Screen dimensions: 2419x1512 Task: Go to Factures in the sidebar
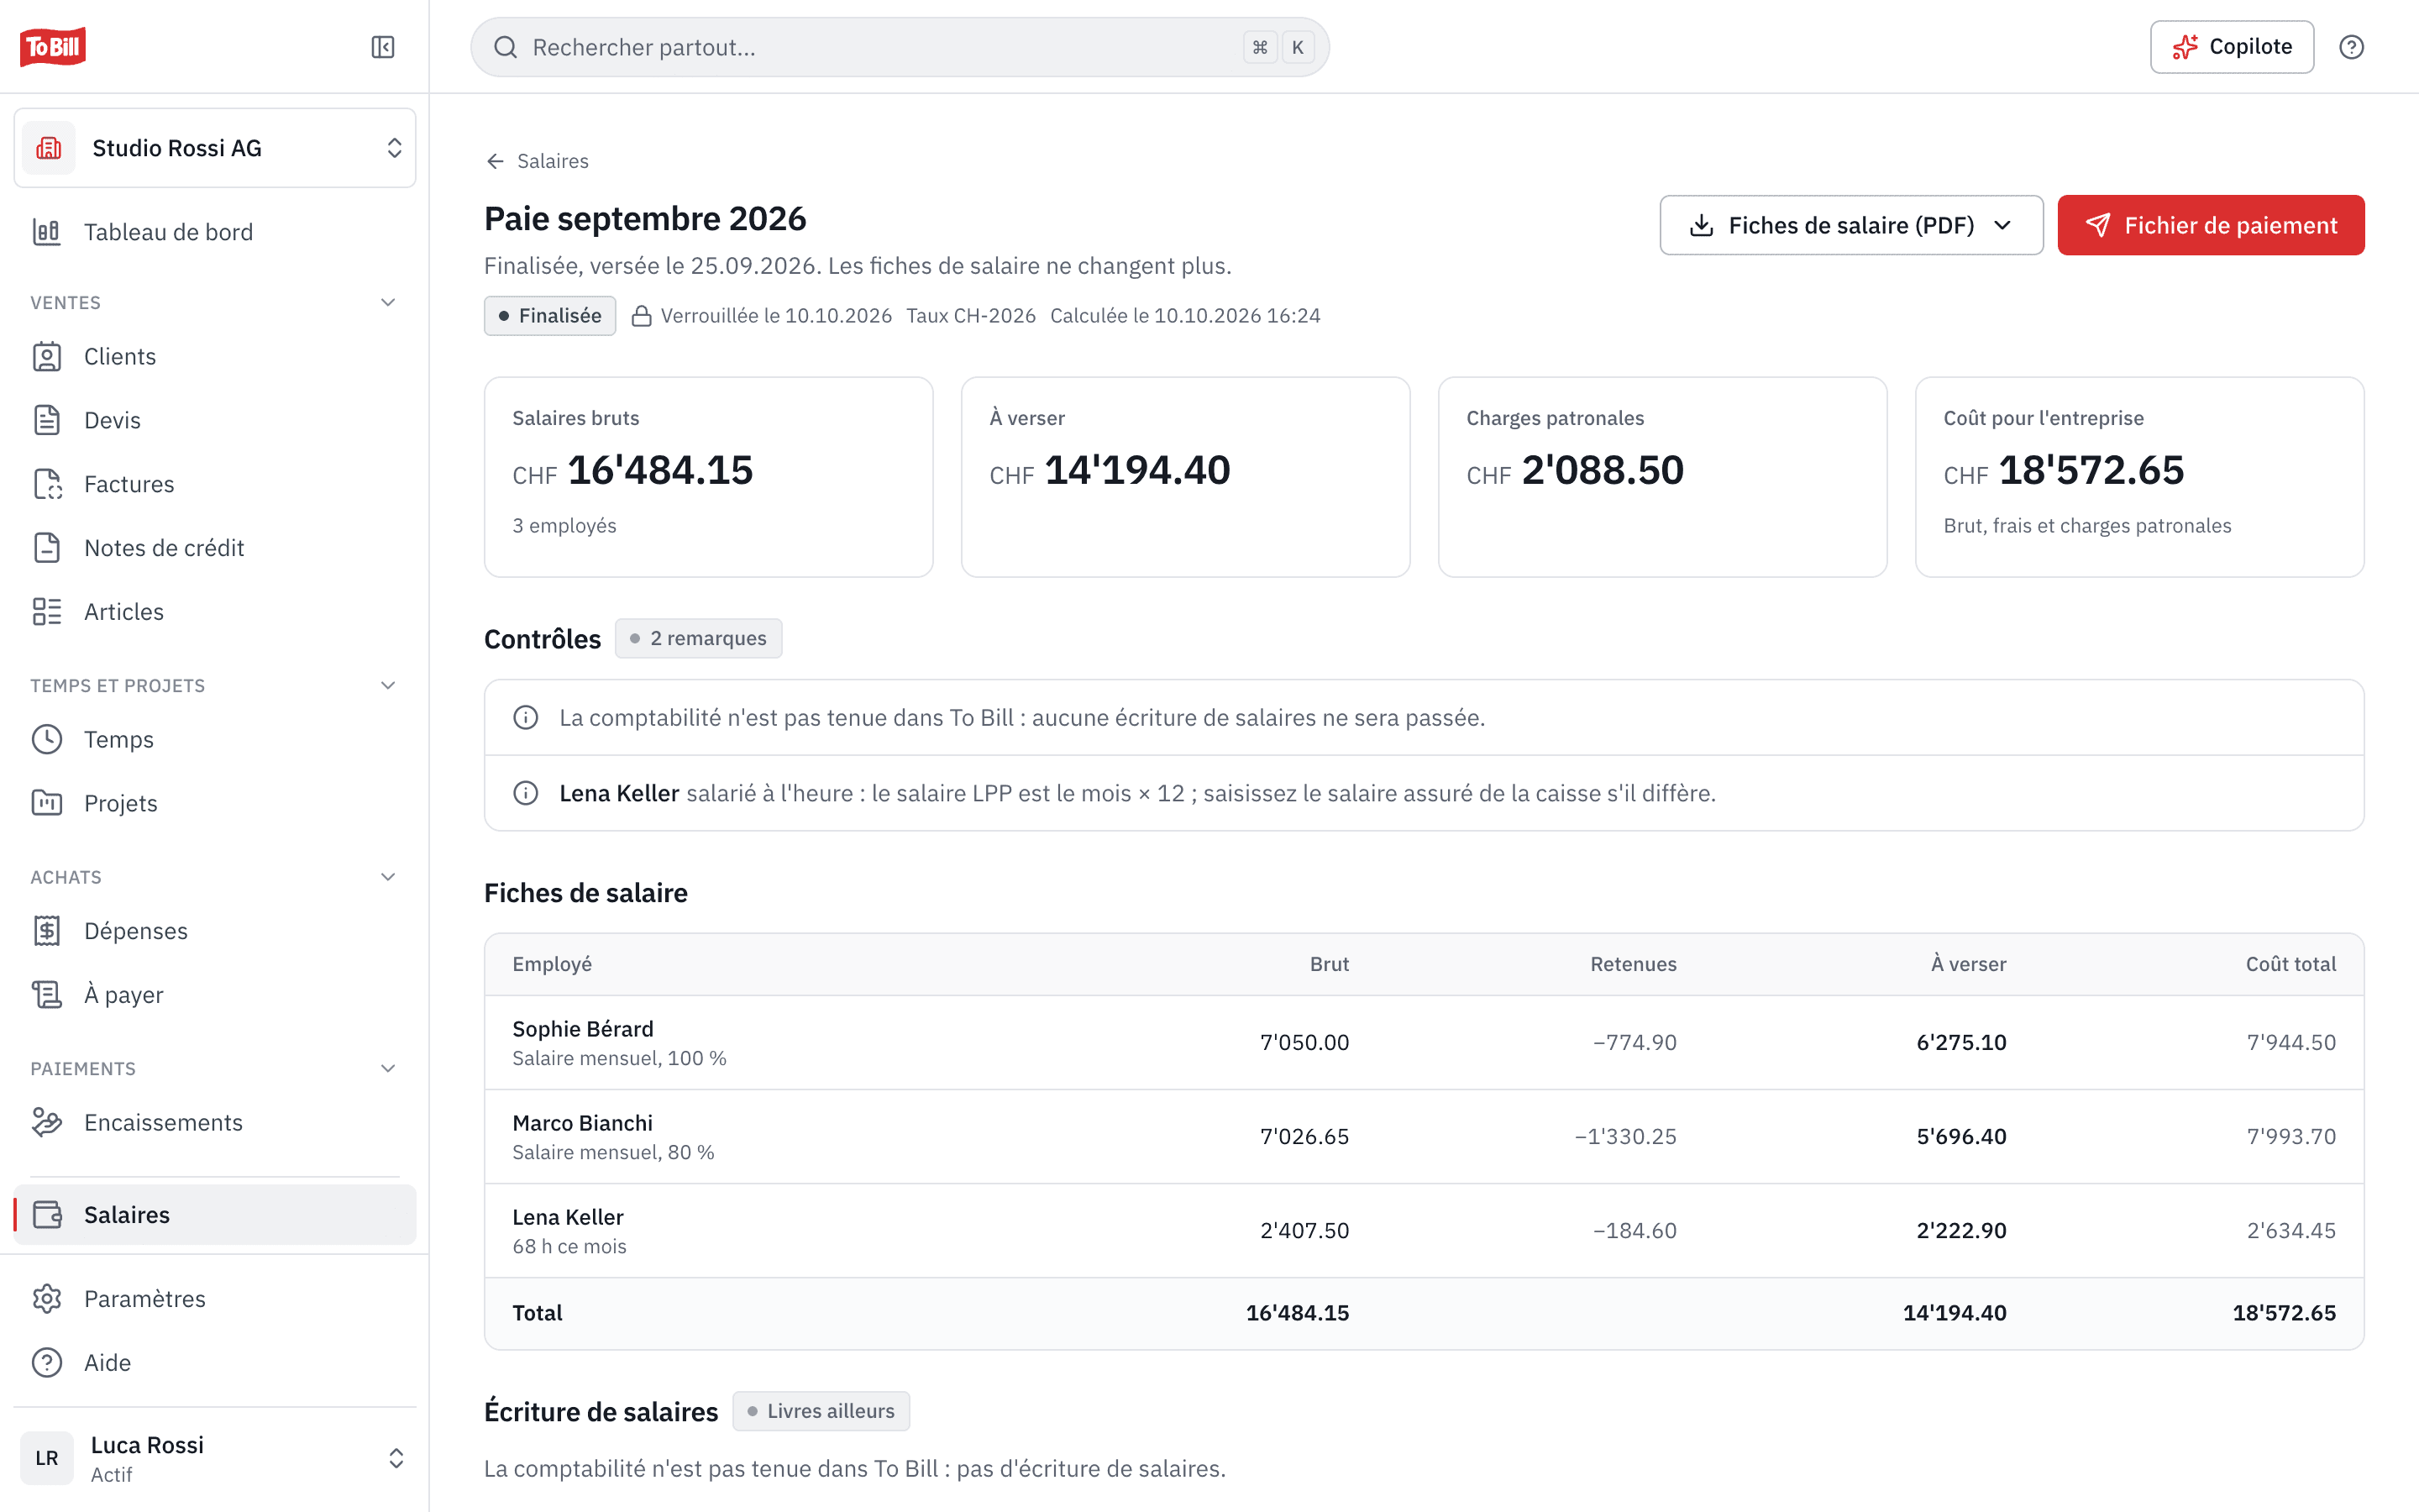tap(215, 484)
